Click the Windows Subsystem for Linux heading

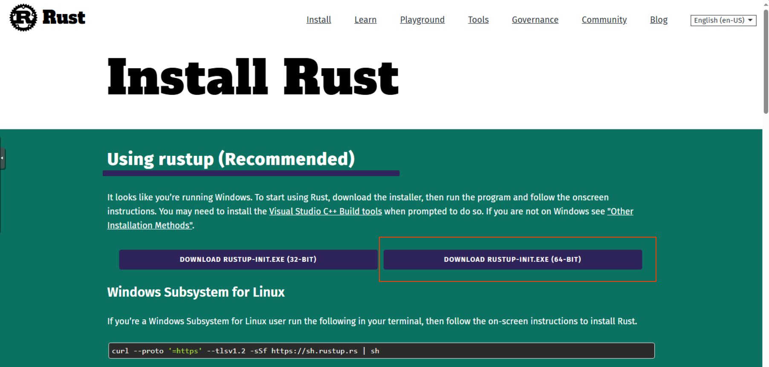196,292
